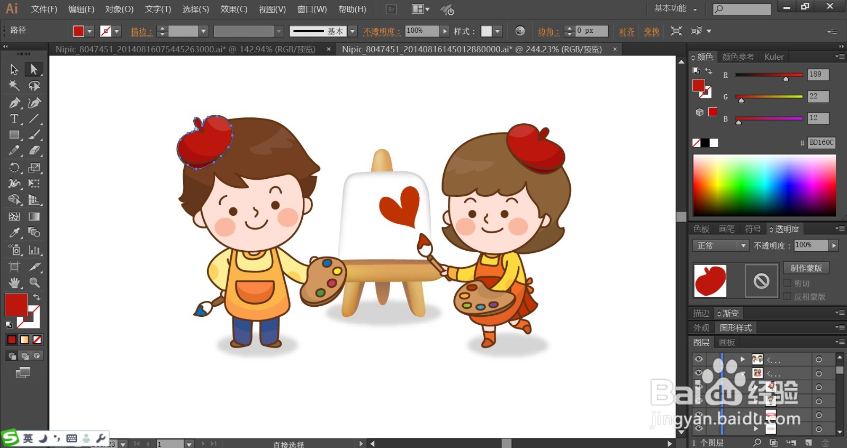Select the Rotate tool
847x448 pixels.
click(x=14, y=168)
